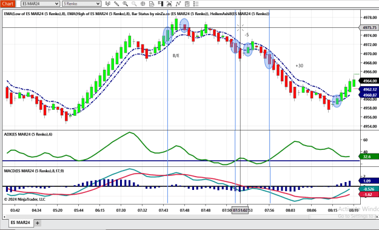Open the Data Series icon
The height and width of the screenshot is (230, 379).
(169, 4)
